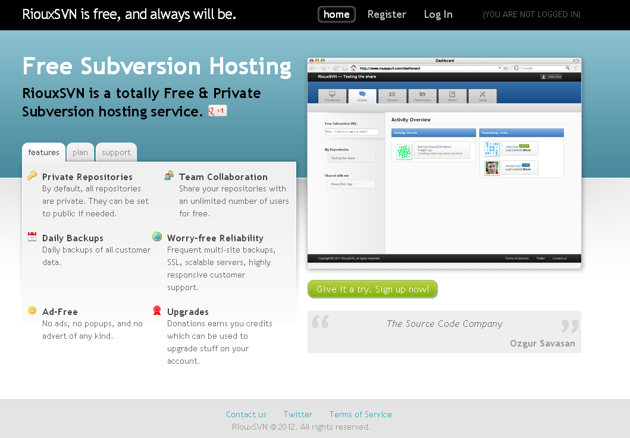The image size is (630, 438).
Task: Click the YOU ARE NOT LOGGED IN status
Action: [x=532, y=14]
